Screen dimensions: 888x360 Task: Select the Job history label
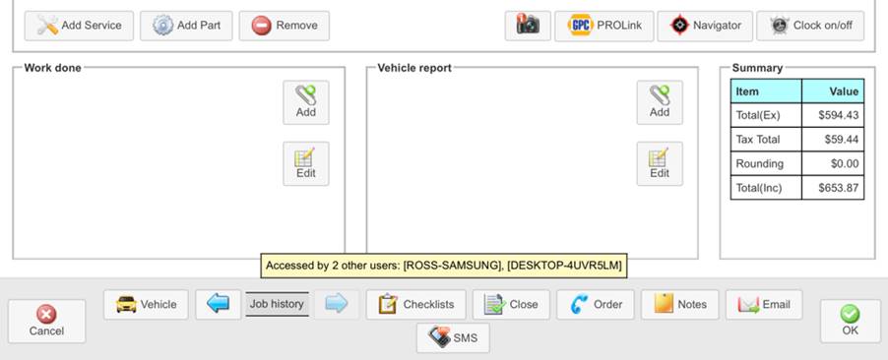(x=277, y=304)
